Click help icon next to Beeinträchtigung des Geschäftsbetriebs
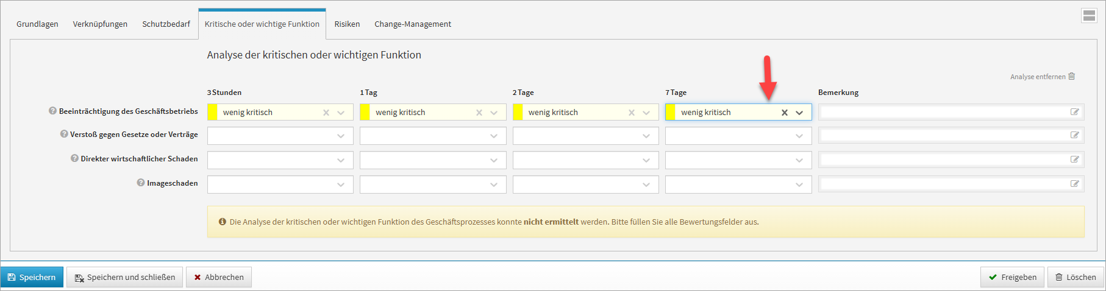The width and height of the screenshot is (1106, 291). coord(52,111)
